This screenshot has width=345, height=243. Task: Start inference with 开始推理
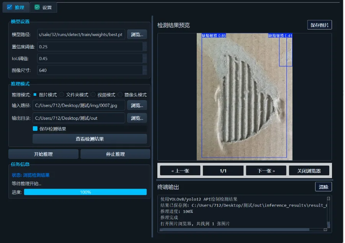pos(43,153)
